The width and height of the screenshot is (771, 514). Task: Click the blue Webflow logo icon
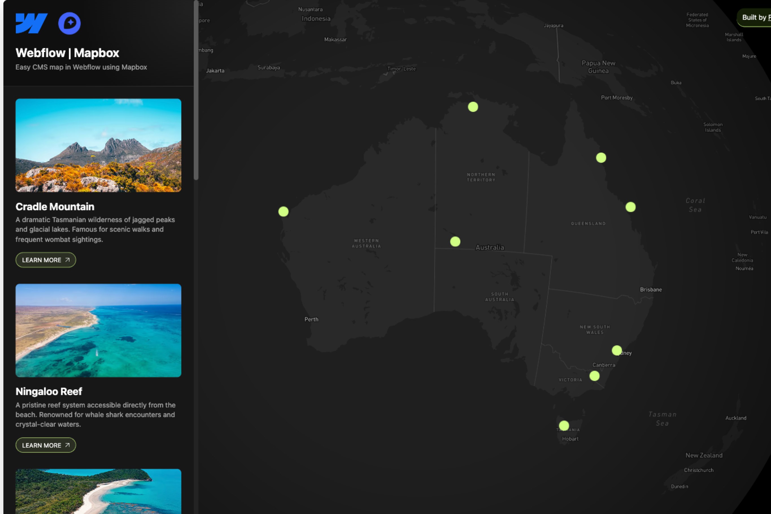31,23
